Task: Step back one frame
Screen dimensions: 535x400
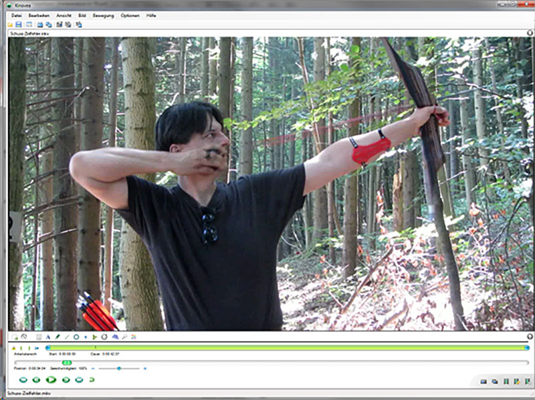Action: click(x=36, y=379)
